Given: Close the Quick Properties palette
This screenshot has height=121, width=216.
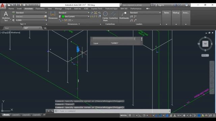Looking at the screenshot, I should [142, 38].
